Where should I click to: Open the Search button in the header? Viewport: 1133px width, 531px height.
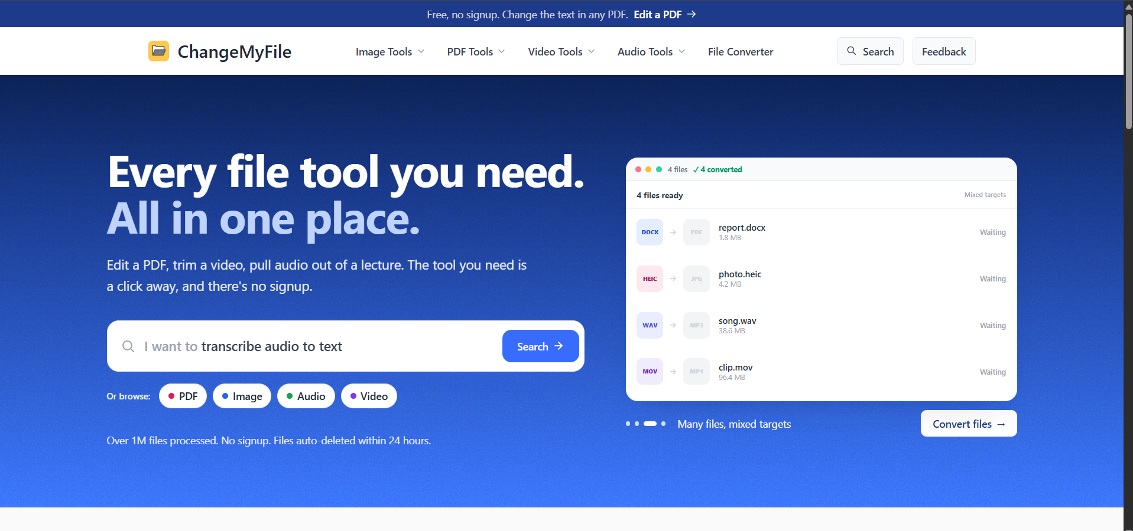(870, 51)
